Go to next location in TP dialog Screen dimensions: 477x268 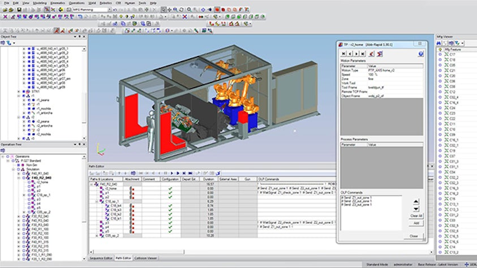coord(356,54)
